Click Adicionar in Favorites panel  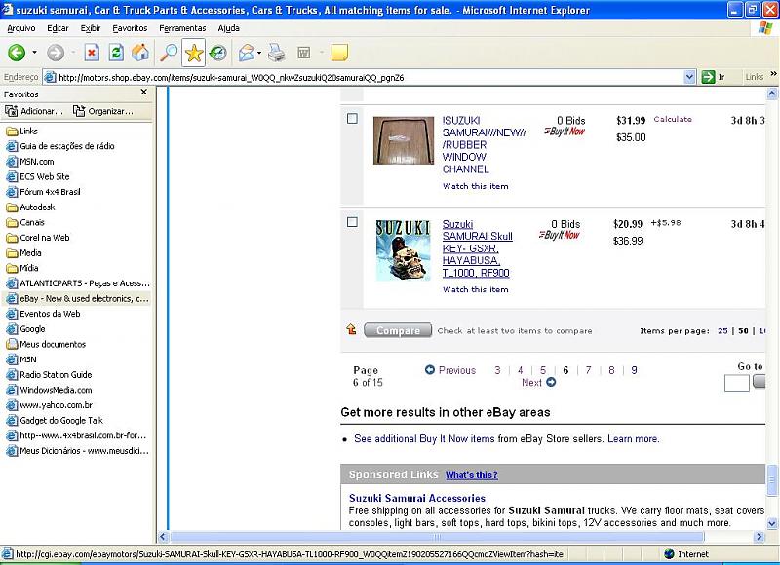click(34, 111)
